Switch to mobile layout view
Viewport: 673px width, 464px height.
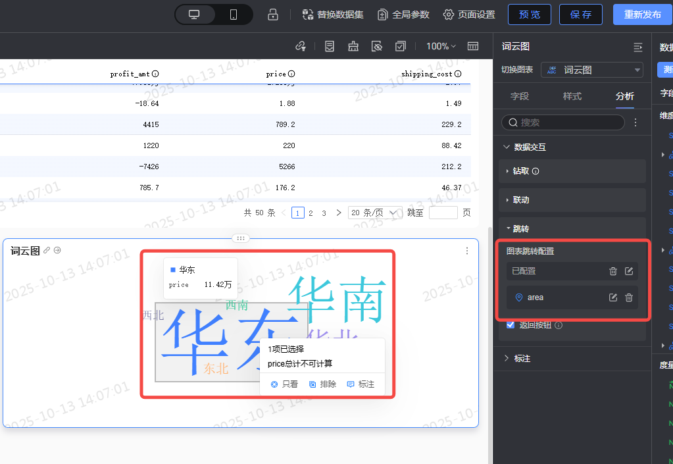234,14
